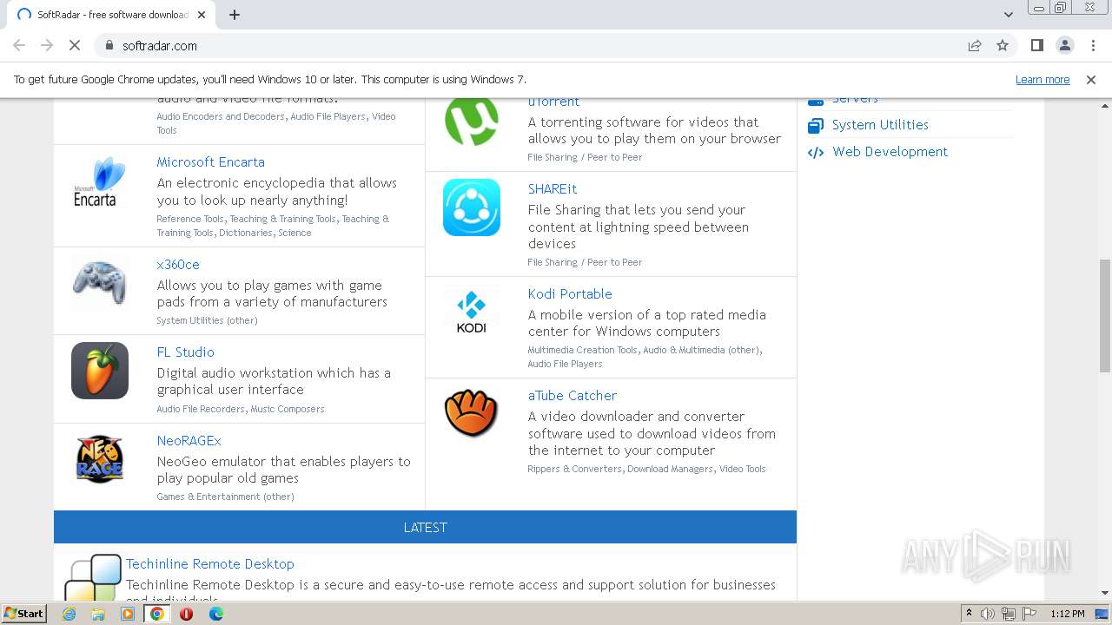Click the x360ce gamepad icon
The image size is (1112, 625).
point(99,284)
